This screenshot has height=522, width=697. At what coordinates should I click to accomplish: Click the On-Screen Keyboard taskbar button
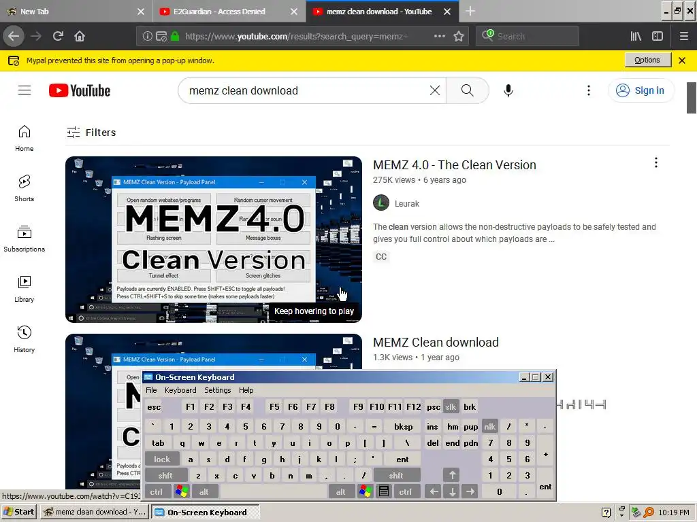(205, 512)
